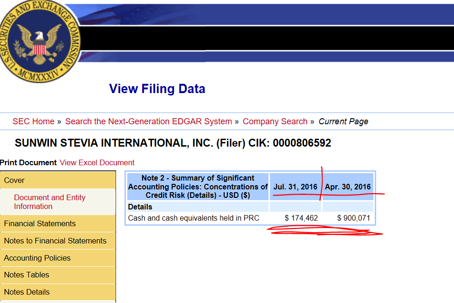Open the Company Search breadcrumb link

tap(275, 121)
